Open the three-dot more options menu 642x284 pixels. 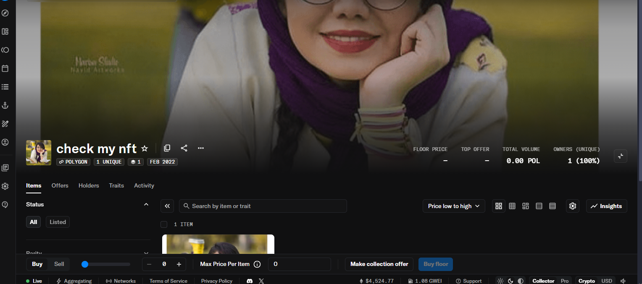(201, 148)
